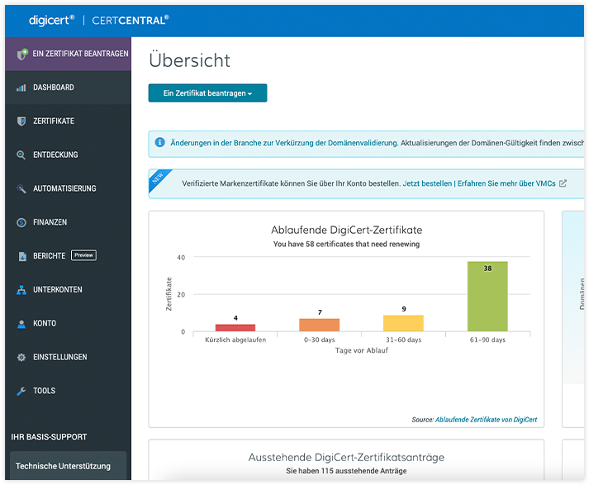Click the 'Jetzt bestellen' link

[427, 183]
